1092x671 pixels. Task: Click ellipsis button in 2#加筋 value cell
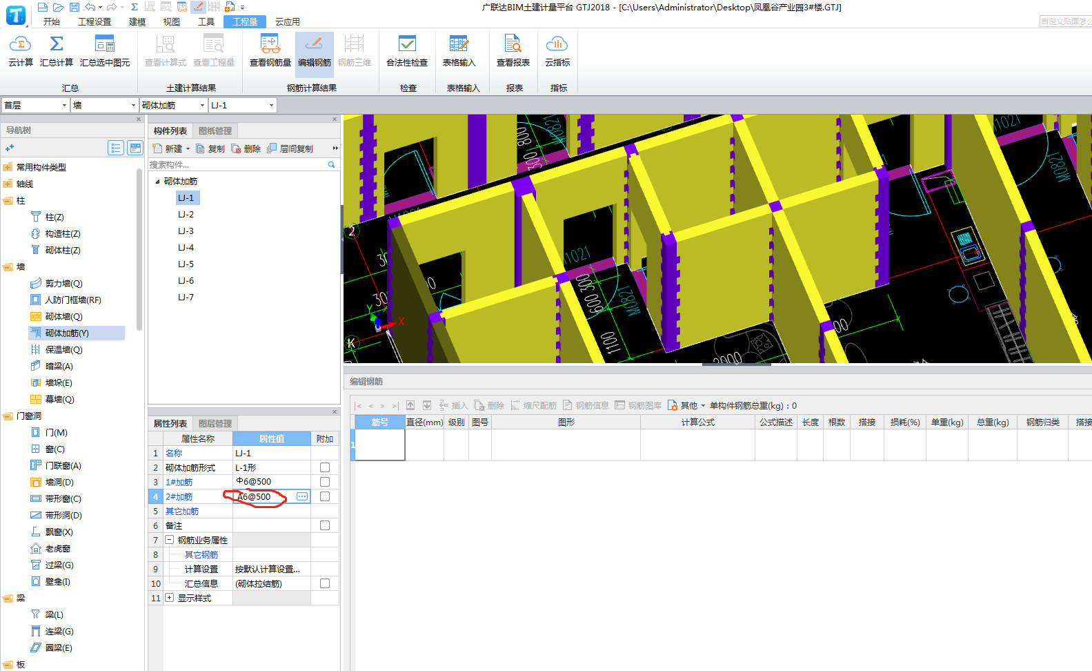(302, 496)
